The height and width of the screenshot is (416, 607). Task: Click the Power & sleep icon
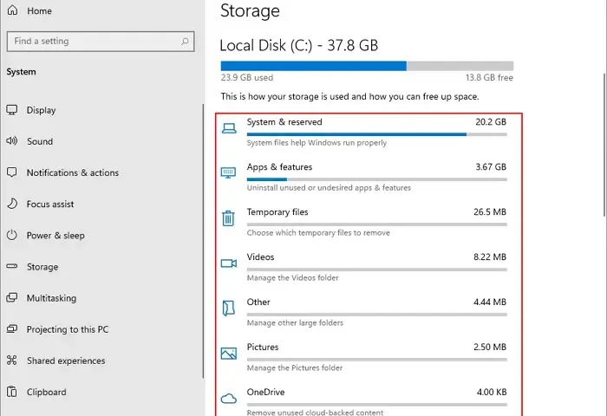[x=12, y=235]
